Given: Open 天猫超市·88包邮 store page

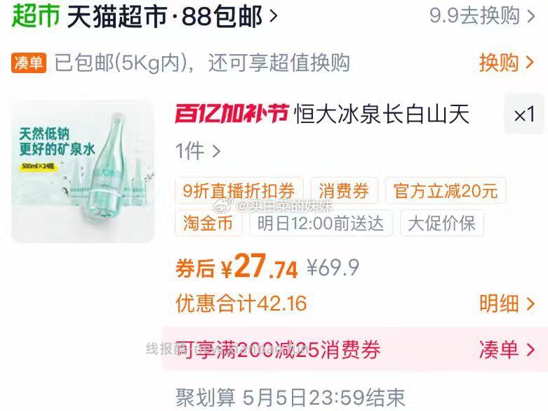Looking at the screenshot, I should pyautogui.click(x=173, y=16).
